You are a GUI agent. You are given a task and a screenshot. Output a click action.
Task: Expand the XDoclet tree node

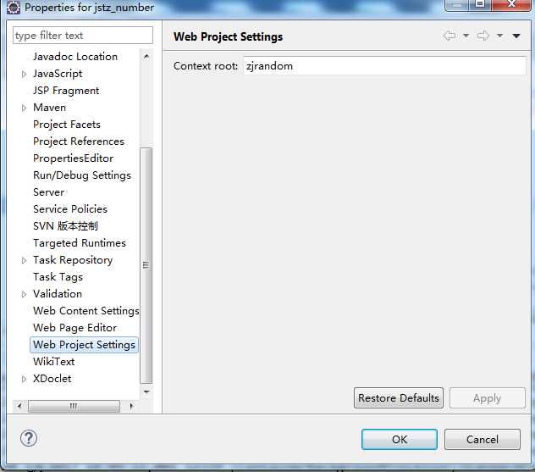[24, 379]
